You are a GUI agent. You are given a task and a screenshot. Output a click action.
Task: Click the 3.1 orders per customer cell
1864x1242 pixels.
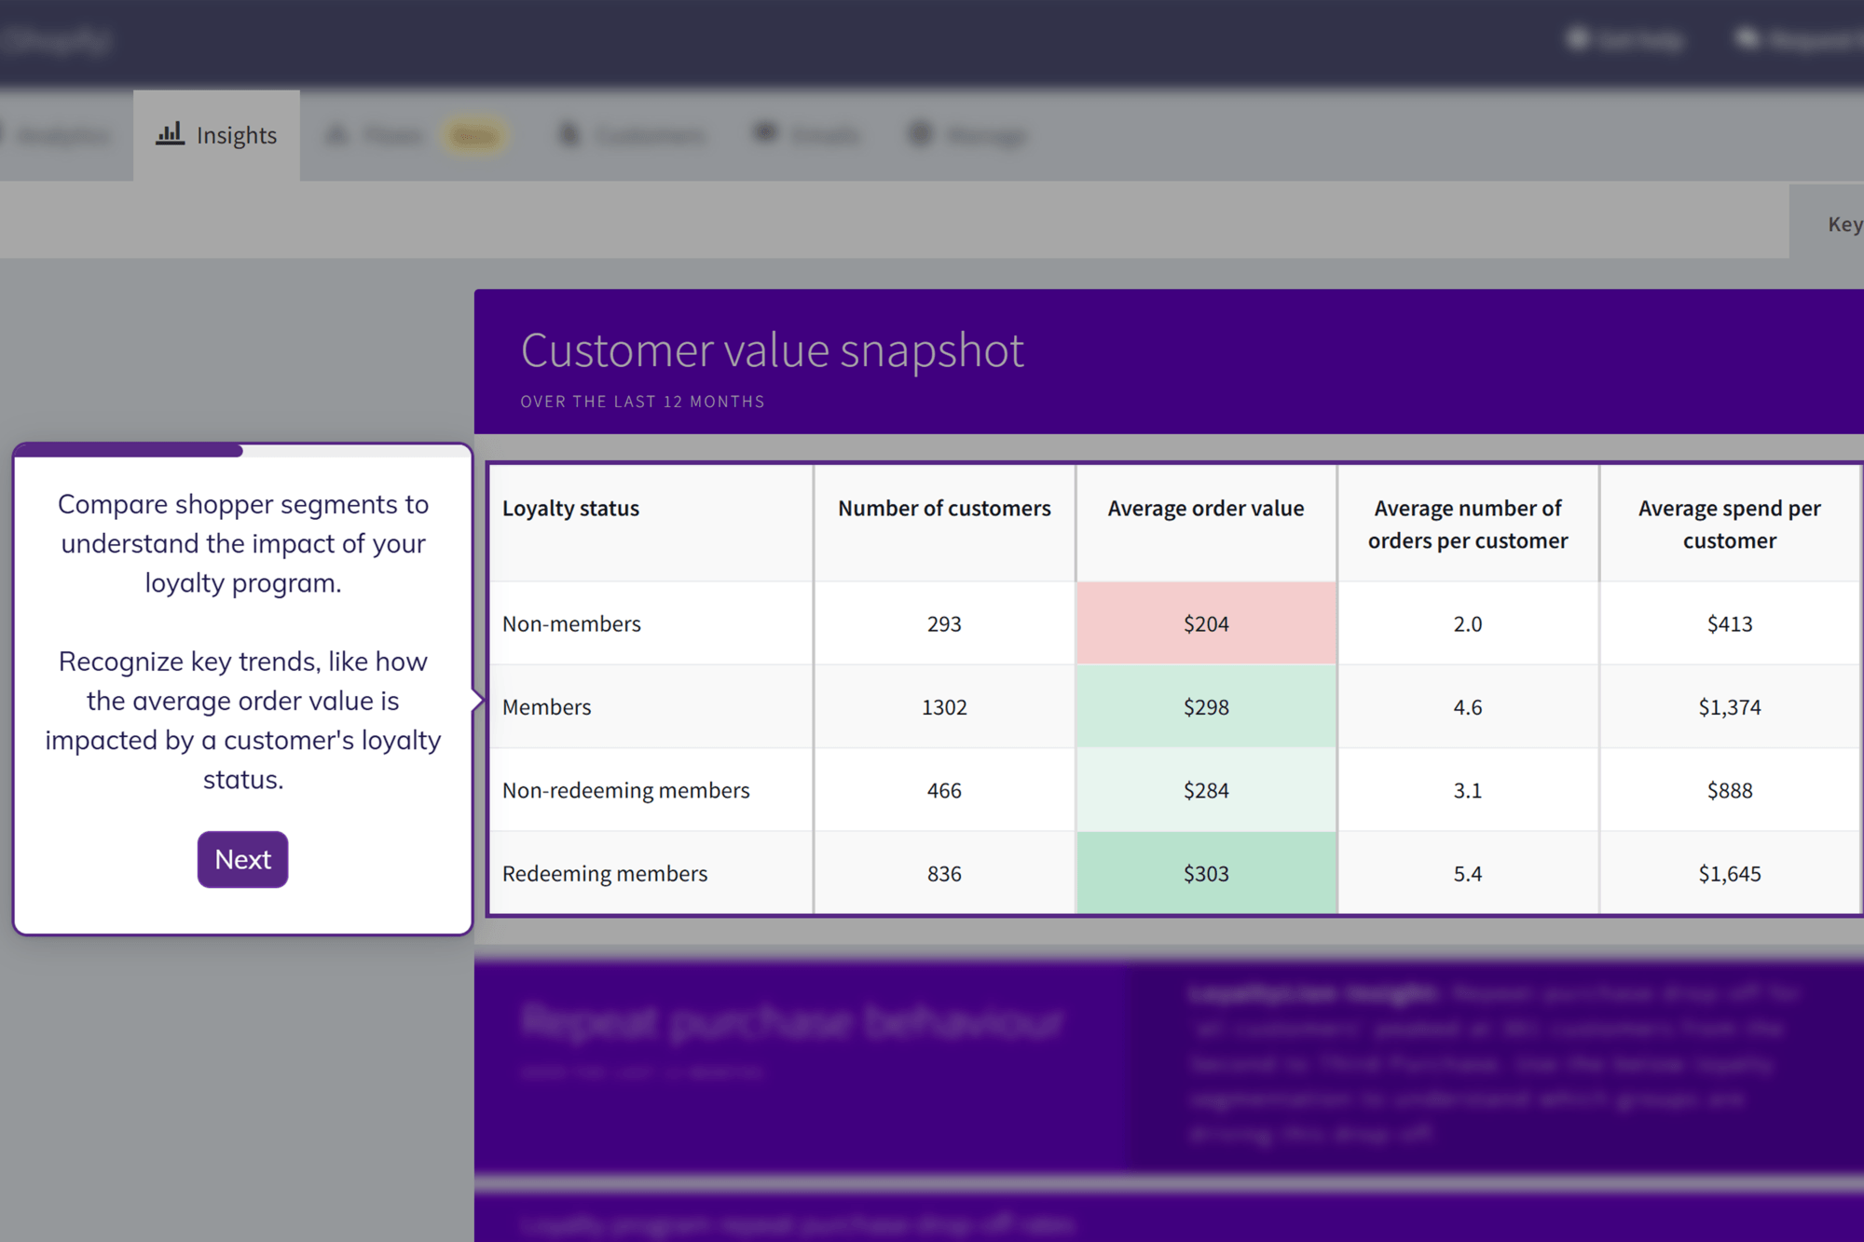pos(1468,790)
